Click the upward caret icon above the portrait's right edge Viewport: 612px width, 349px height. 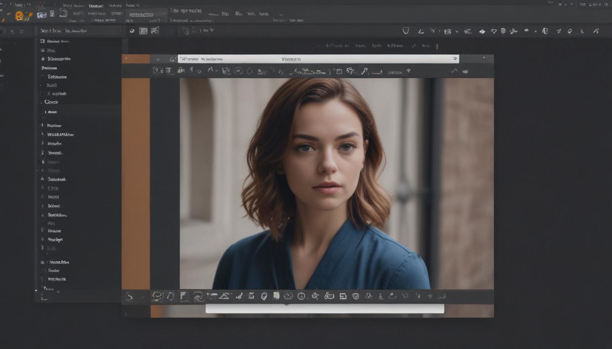[454, 71]
